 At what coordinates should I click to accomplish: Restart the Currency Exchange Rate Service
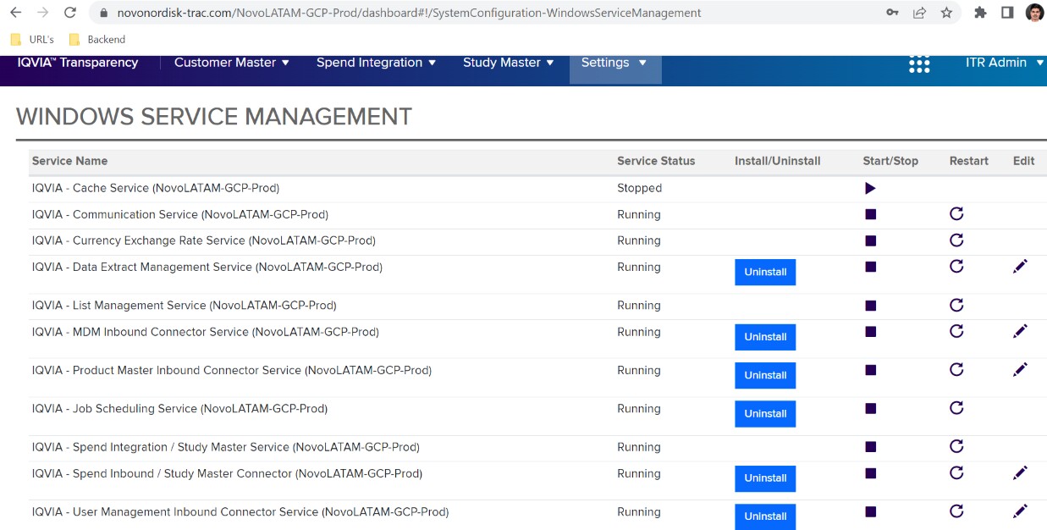[956, 240]
